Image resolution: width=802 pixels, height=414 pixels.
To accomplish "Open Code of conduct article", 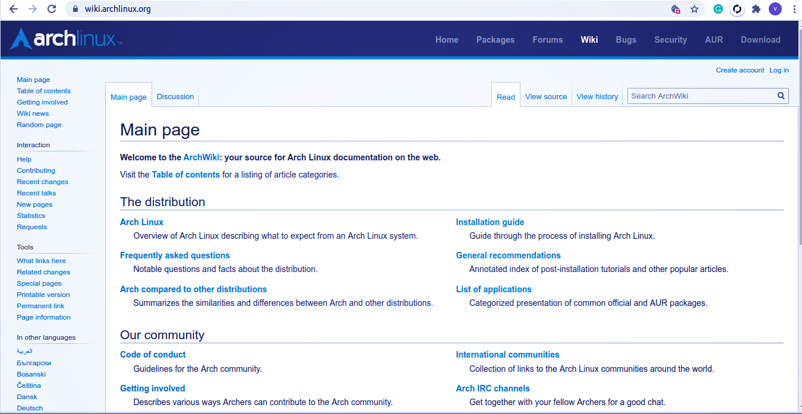I will tap(153, 355).
